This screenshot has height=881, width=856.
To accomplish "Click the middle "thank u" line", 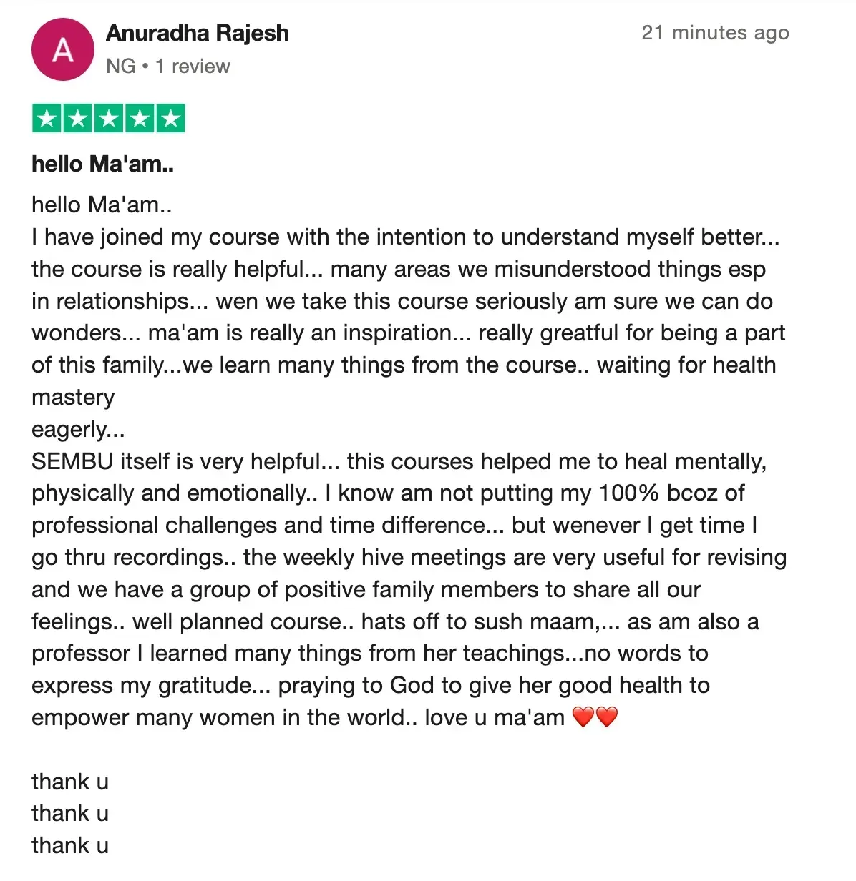I will tap(70, 814).
